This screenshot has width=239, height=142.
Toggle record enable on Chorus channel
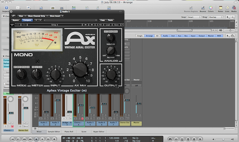82,118
